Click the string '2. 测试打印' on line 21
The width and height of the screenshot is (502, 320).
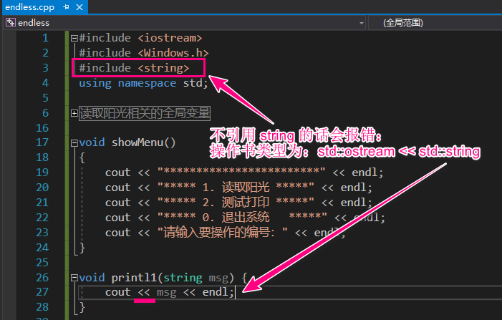(x=236, y=203)
